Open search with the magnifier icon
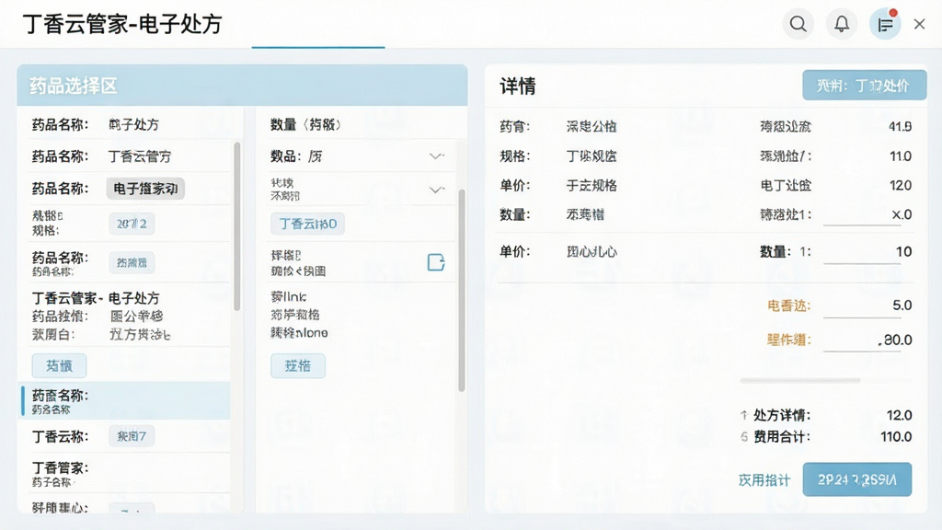Viewport: 942px width, 530px height. coord(798,24)
